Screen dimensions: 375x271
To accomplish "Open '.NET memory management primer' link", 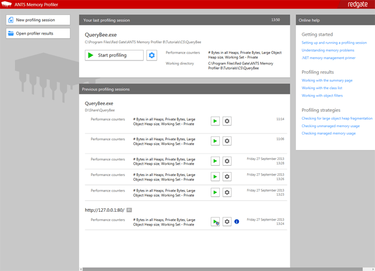I will tap(327, 58).
